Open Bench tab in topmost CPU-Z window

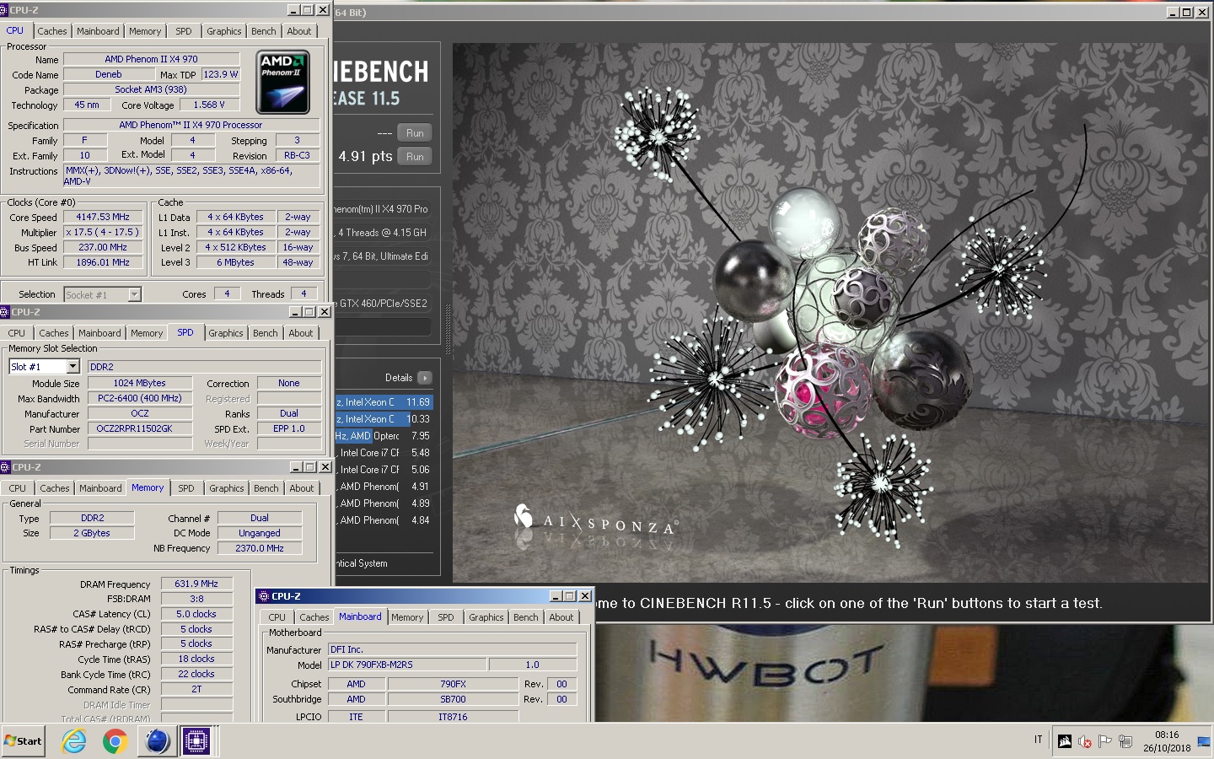point(264,31)
